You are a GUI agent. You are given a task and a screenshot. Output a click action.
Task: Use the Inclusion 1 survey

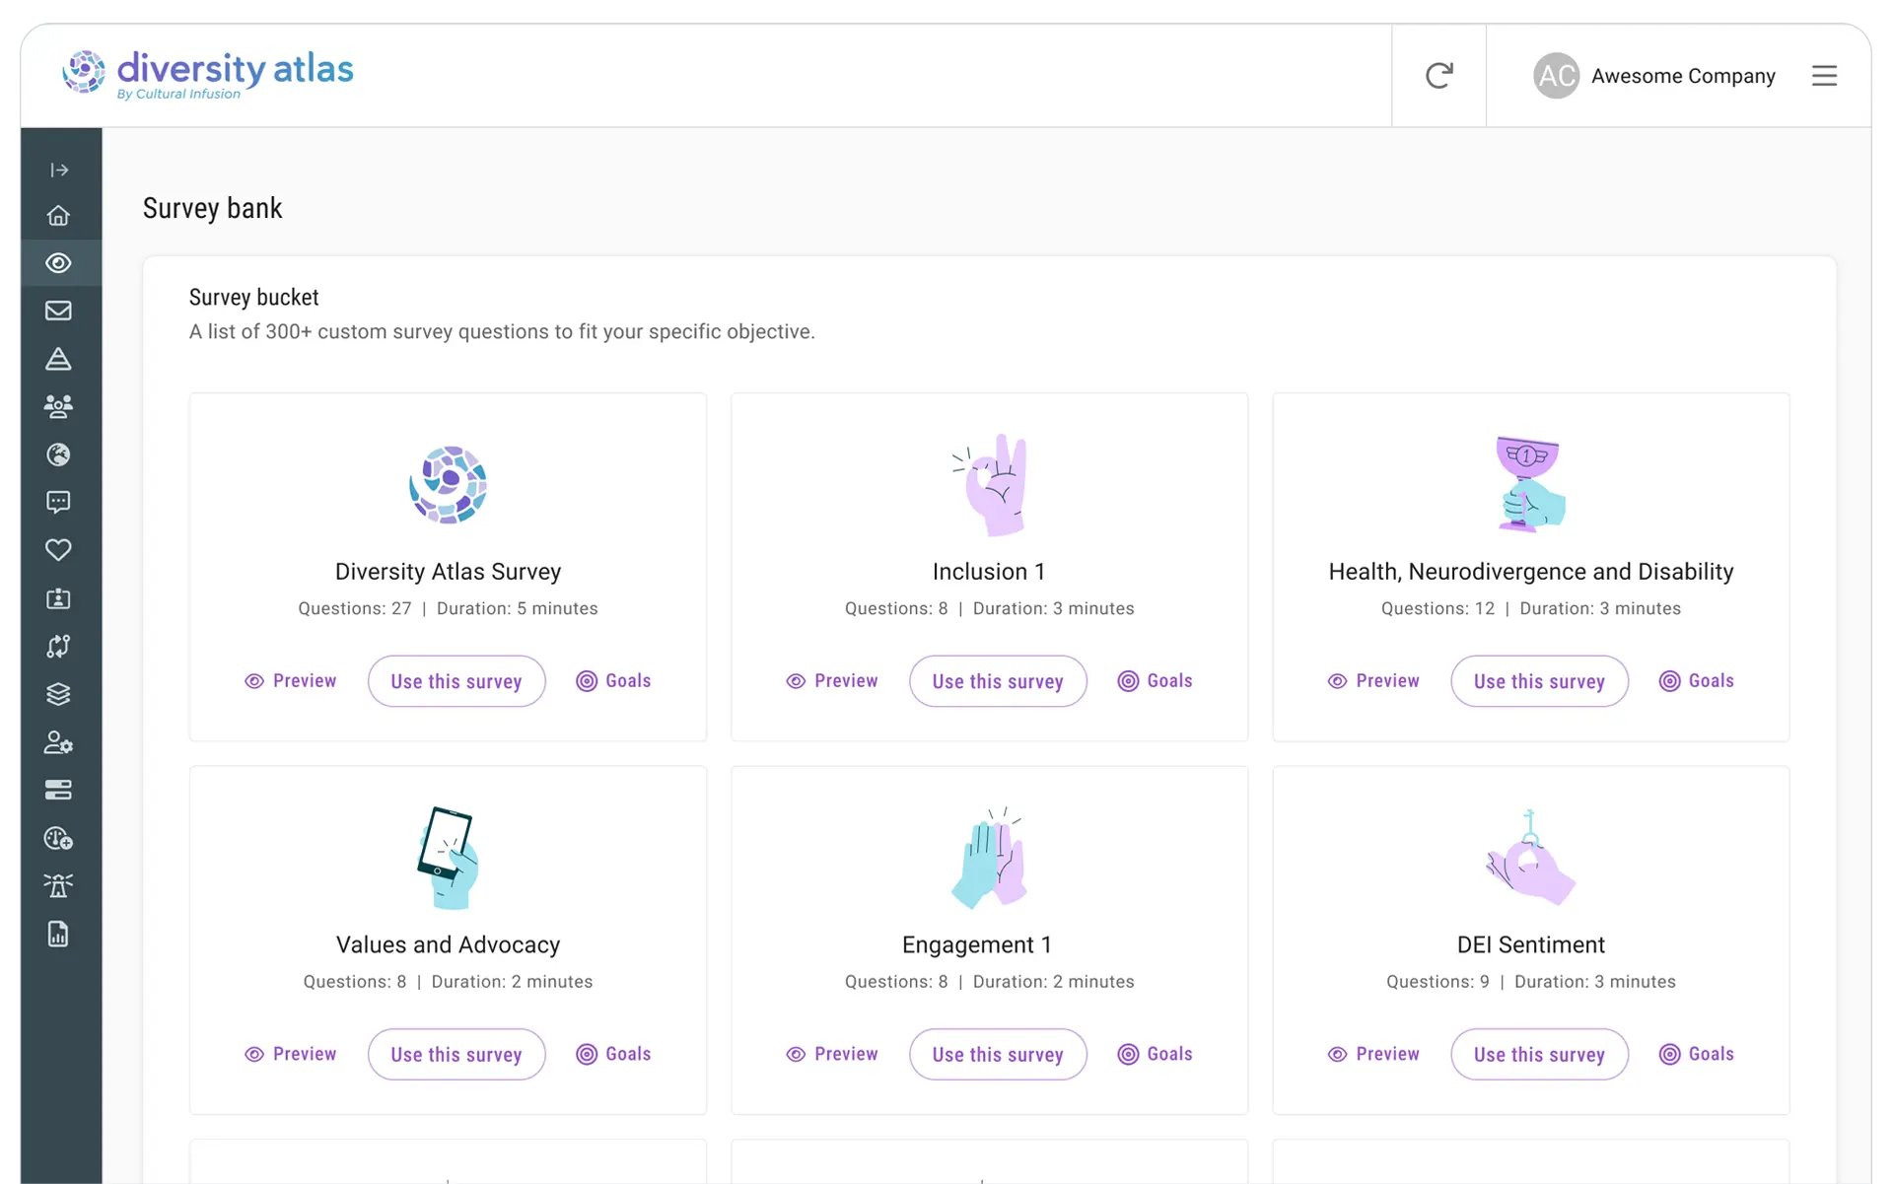coord(998,681)
